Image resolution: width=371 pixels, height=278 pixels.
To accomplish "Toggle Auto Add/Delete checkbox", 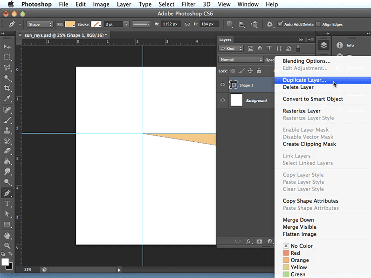I will tap(280, 24).
